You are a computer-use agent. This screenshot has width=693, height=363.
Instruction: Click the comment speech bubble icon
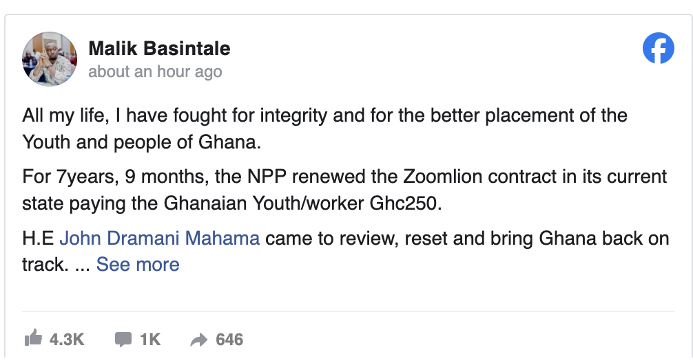[x=123, y=339]
